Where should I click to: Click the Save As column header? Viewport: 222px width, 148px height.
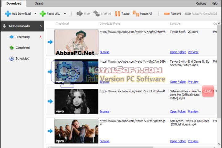[175, 24]
